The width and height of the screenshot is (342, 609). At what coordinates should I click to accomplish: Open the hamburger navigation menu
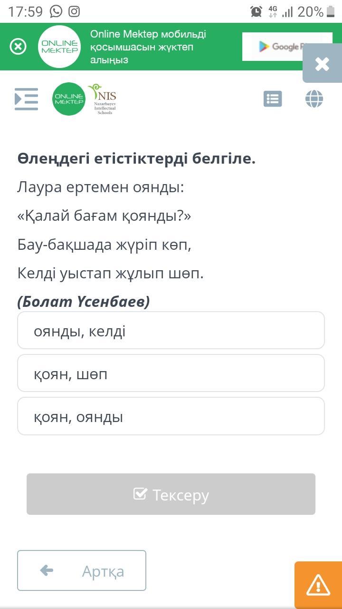click(x=26, y=99)
